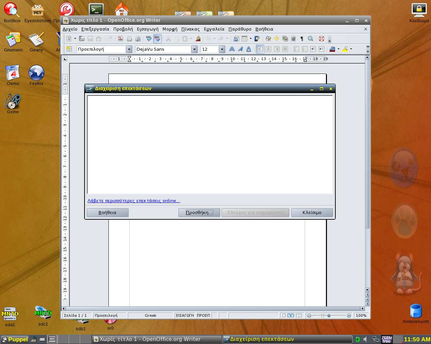The width and height of the screenshot is (431, 344).
Task: Open 'Λάβετε περισσότερες επεκτάσεις online' link
Action: 134,201
